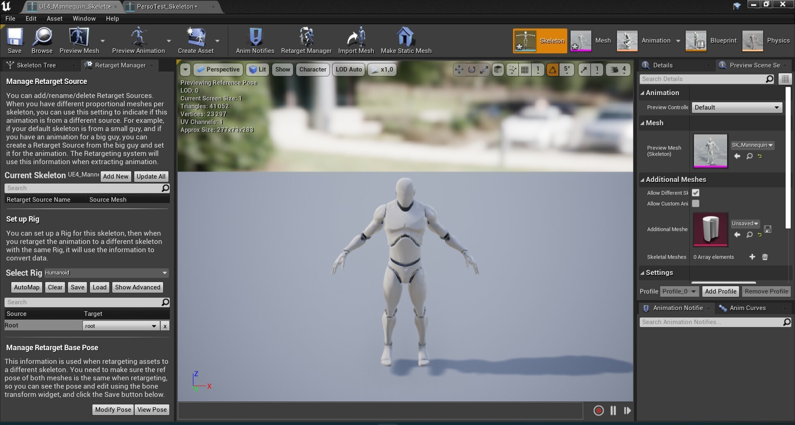Open the Select Rig Humanoid dropdown
The height and width of the screenshot is (425, 795).
106,273
